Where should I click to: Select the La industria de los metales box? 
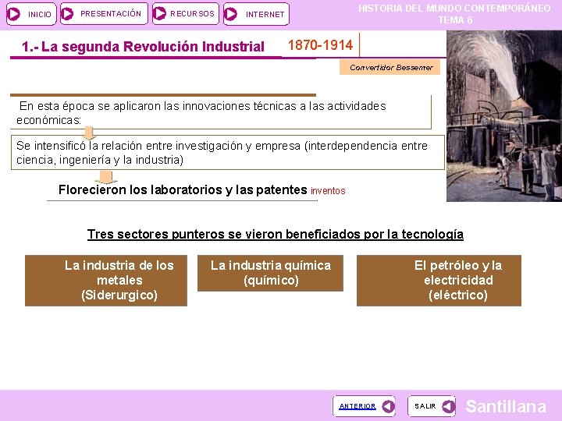(106, 281)
